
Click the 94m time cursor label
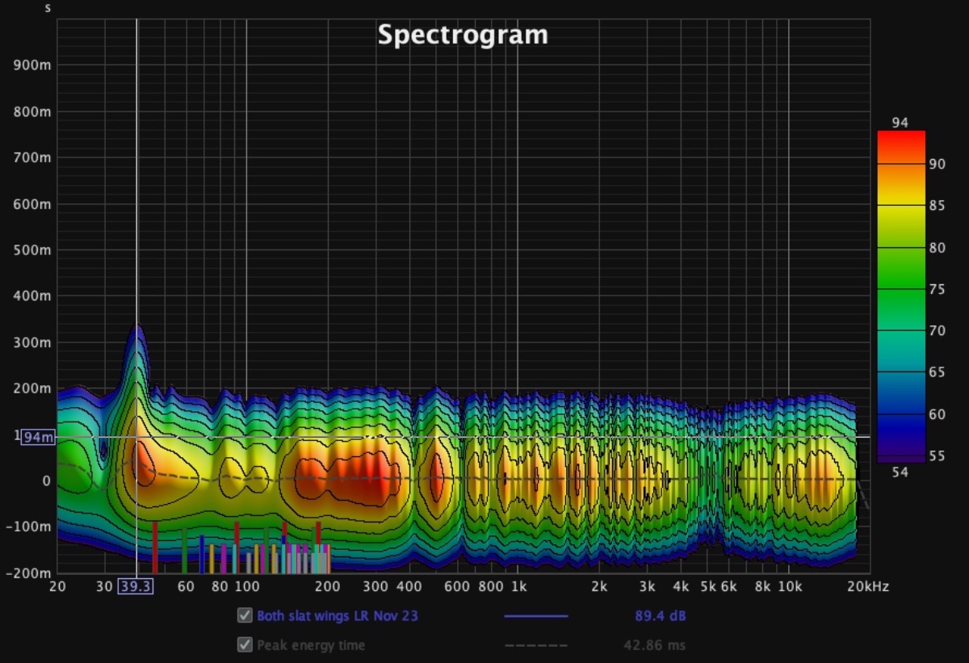pyautogui.click(x=37, y=438)
